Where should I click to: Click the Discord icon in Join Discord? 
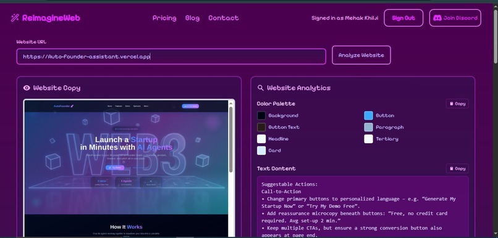tap(437, 18)
